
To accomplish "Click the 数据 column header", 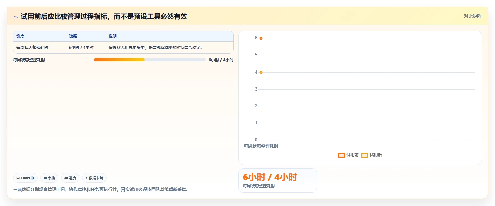I will pos(73,36).
